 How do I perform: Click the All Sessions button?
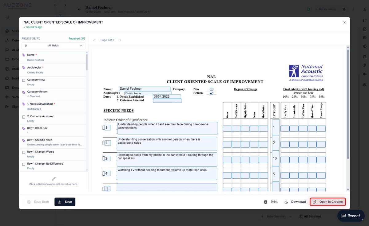pos(310,216)
